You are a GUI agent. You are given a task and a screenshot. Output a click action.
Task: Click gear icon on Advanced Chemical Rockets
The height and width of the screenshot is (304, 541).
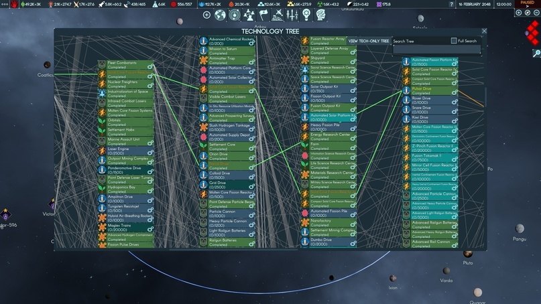[x=252, y=43]
